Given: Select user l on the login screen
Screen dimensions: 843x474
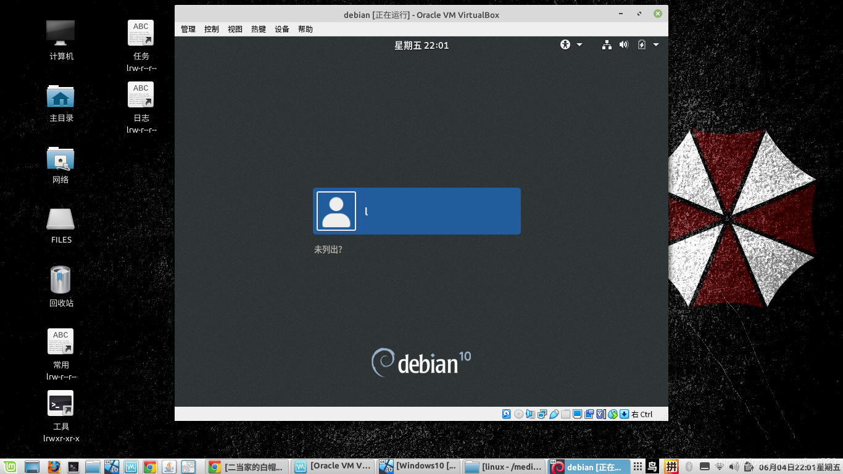Looking at the screenshot, I should [417, 211].
